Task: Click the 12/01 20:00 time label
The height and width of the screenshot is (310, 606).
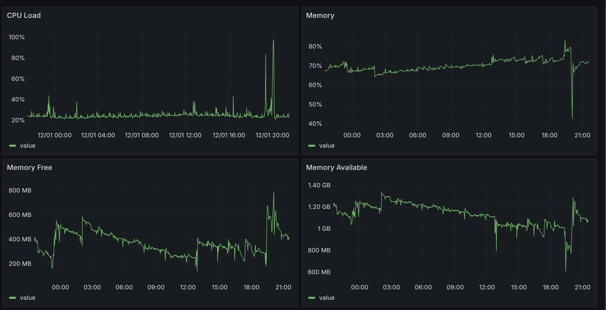Action: point(272,135)
